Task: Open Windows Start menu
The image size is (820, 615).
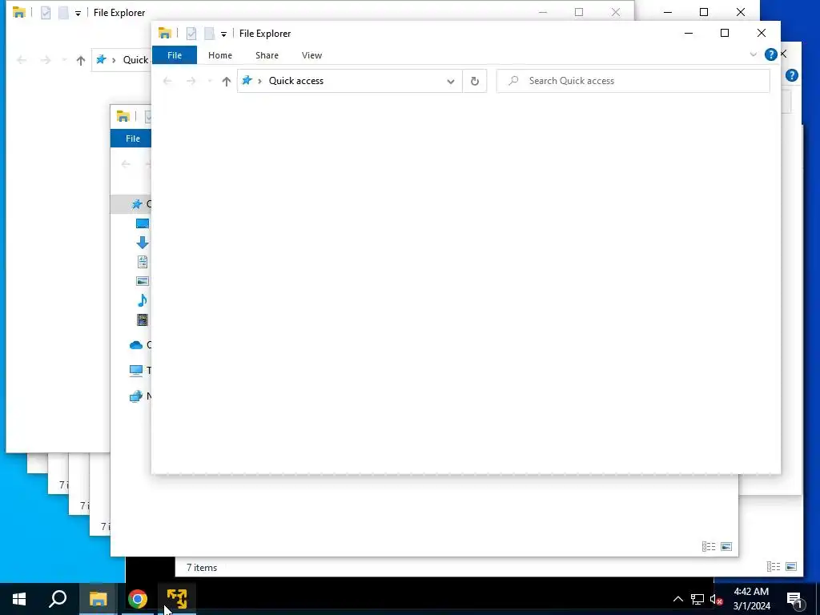Action: point(19,599)
